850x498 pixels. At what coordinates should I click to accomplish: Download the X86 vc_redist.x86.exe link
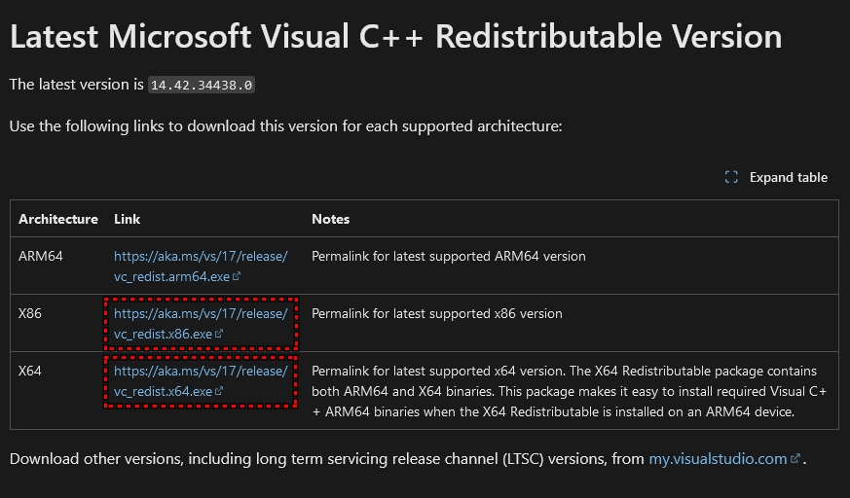coord(201,324)
